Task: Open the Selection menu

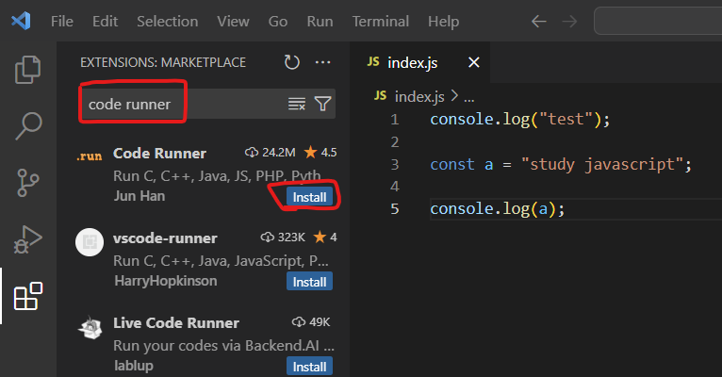Action: (167, 21)
